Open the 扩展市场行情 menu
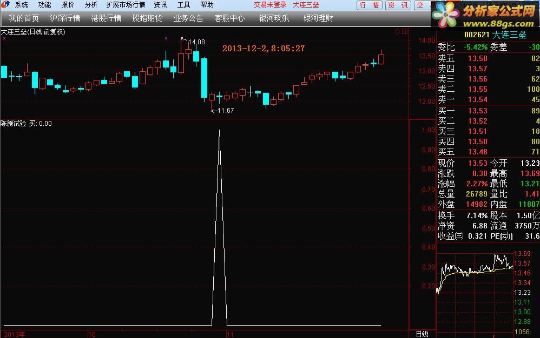Viewport: 540px width, 338px height. pos(126,5)
